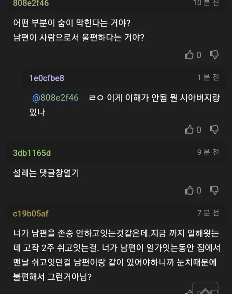This screenshot has height=294, width=232.
Task: Upvote the 설레는 댓글창열기 comment
Action: (x=189, y=190)
